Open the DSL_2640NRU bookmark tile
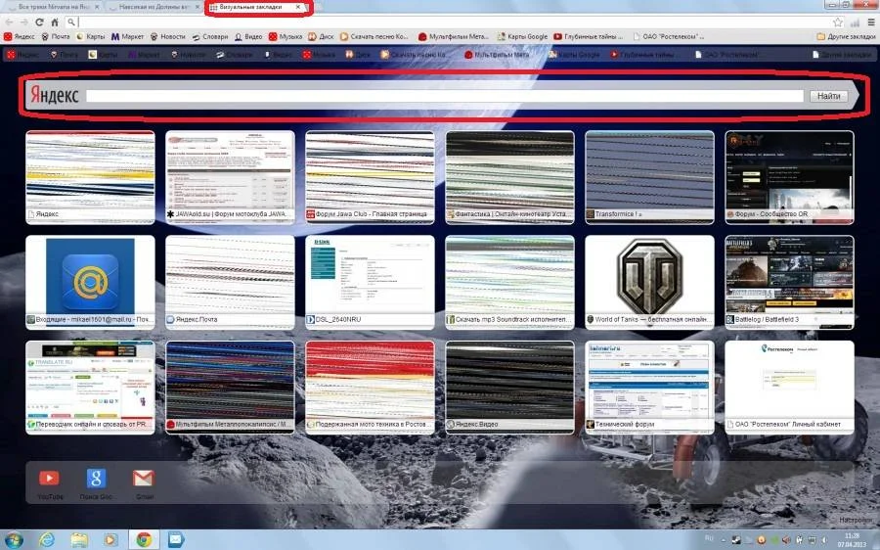 click(x=370, y=282)
